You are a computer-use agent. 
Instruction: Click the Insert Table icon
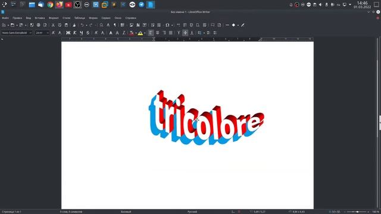click(x=123, y=25)
